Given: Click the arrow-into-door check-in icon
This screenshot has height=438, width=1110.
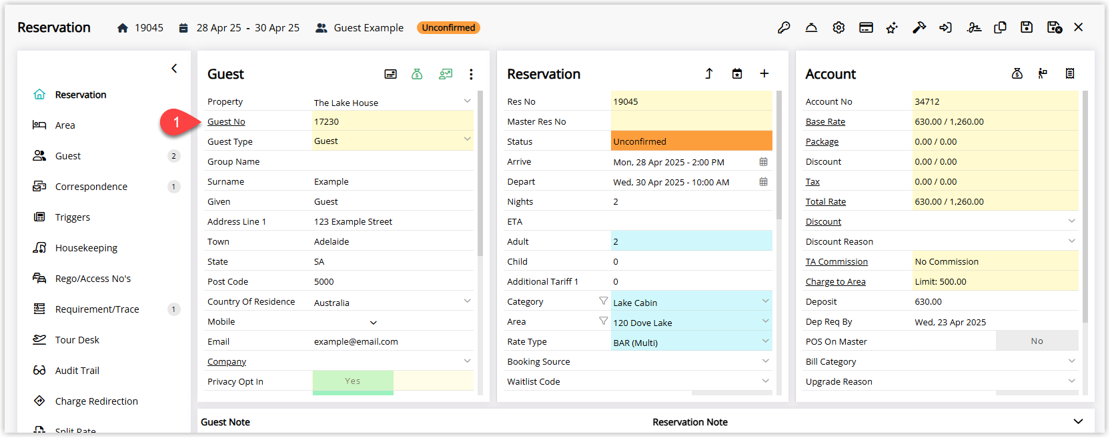Looking at the screenshot, I should tap(945, 27).
